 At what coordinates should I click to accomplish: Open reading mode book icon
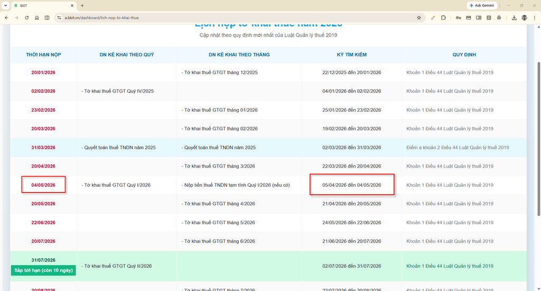tap(479, 17)
